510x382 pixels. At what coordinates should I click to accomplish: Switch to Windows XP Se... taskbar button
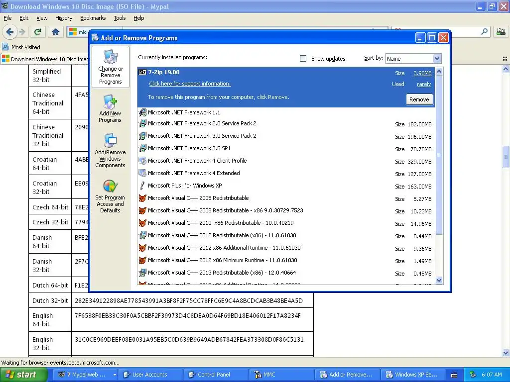click(x=412, y=375)
